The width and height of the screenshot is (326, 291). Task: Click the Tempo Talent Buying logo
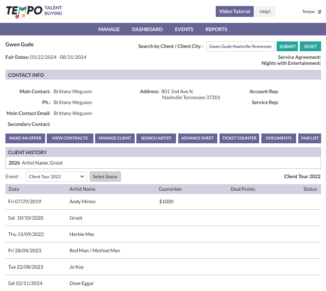click(34, 11)
